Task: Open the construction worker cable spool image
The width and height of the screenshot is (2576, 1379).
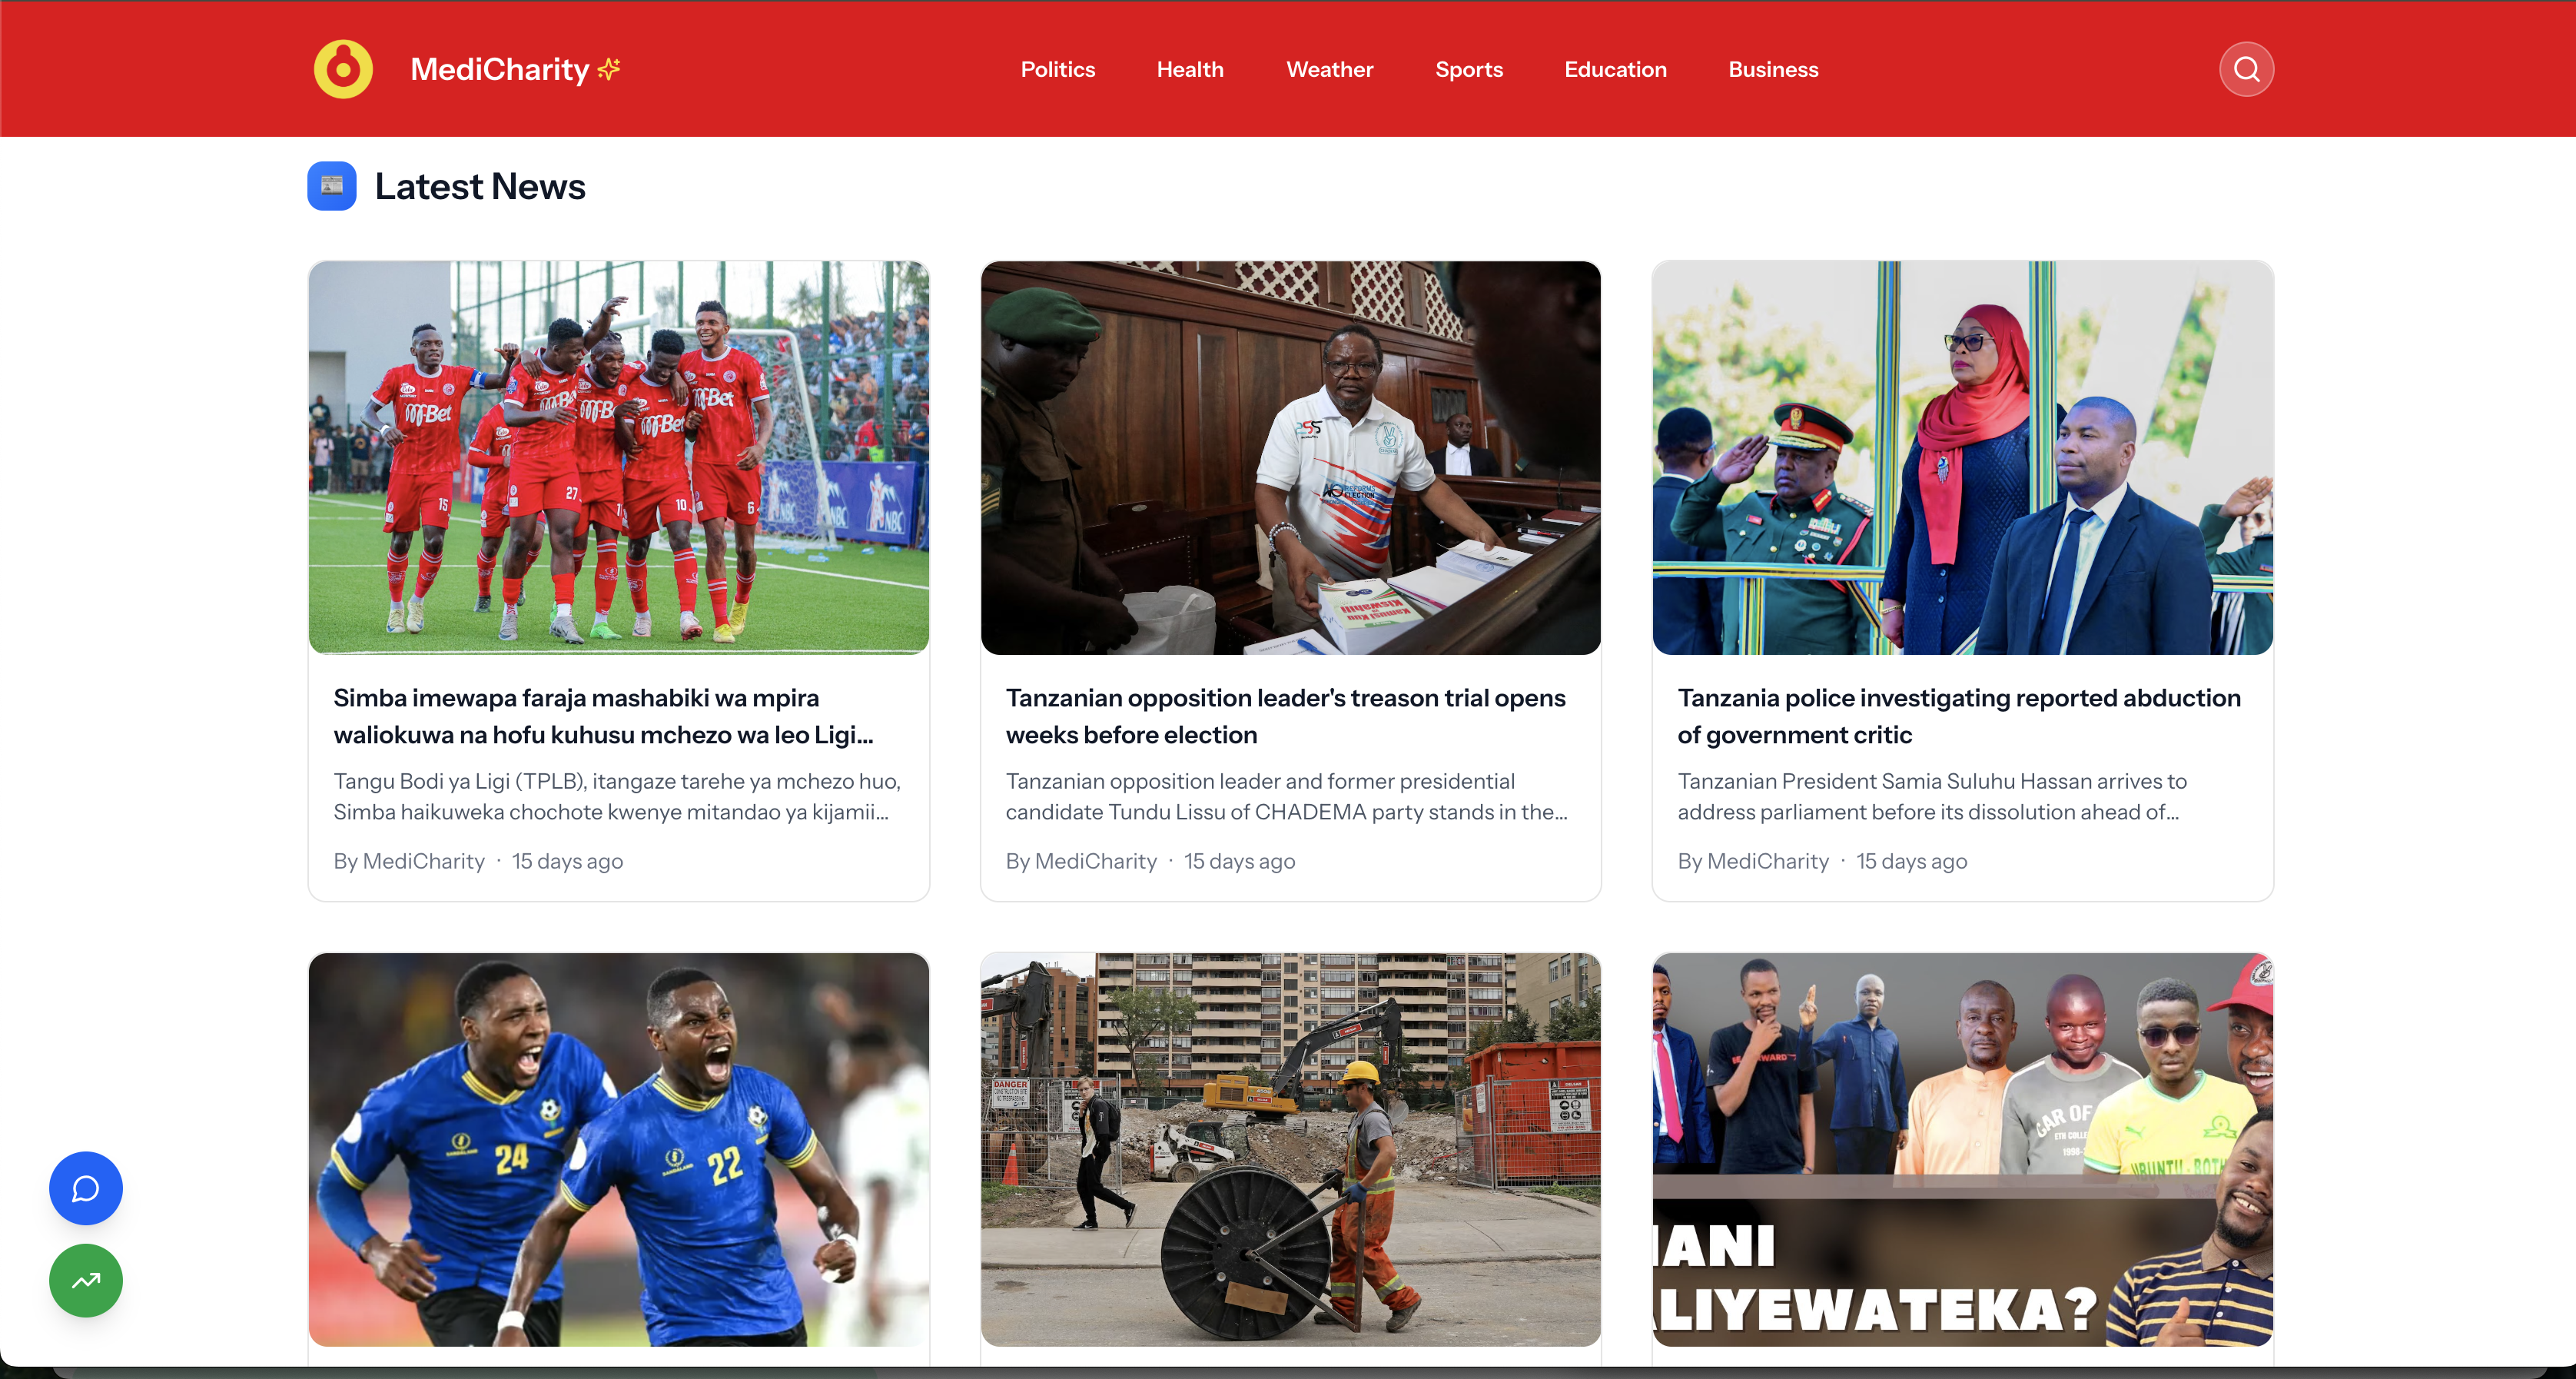Action: click(x=1291, y=1149)
